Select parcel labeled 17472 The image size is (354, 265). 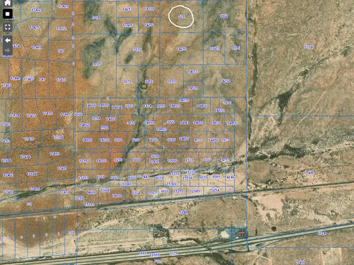64,192
